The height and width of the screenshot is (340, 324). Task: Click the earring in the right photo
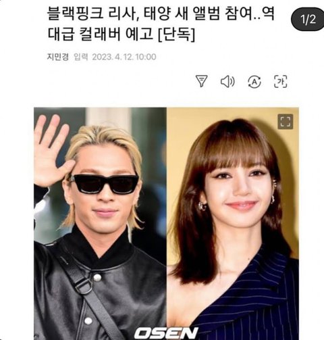(x=202, y=205)
